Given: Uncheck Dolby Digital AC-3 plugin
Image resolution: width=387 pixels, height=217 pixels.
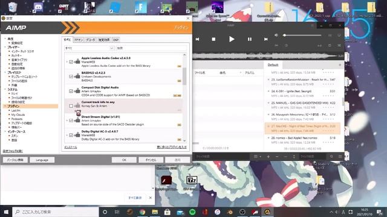Looking at the screenshot, I should 71,135.
